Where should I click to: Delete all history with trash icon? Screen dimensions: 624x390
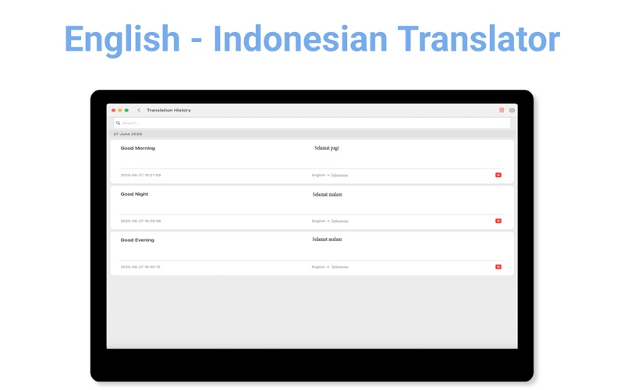(x=502, y=110)
